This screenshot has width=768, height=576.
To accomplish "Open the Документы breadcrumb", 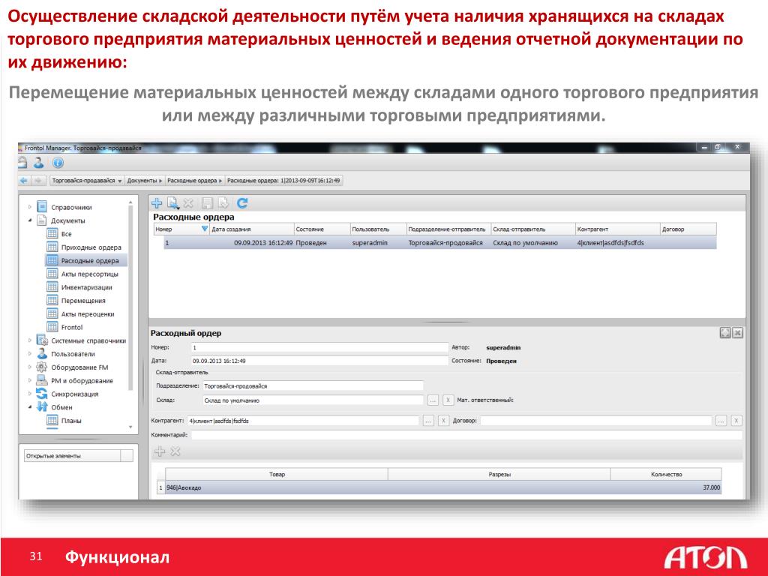I will point(145,180).
